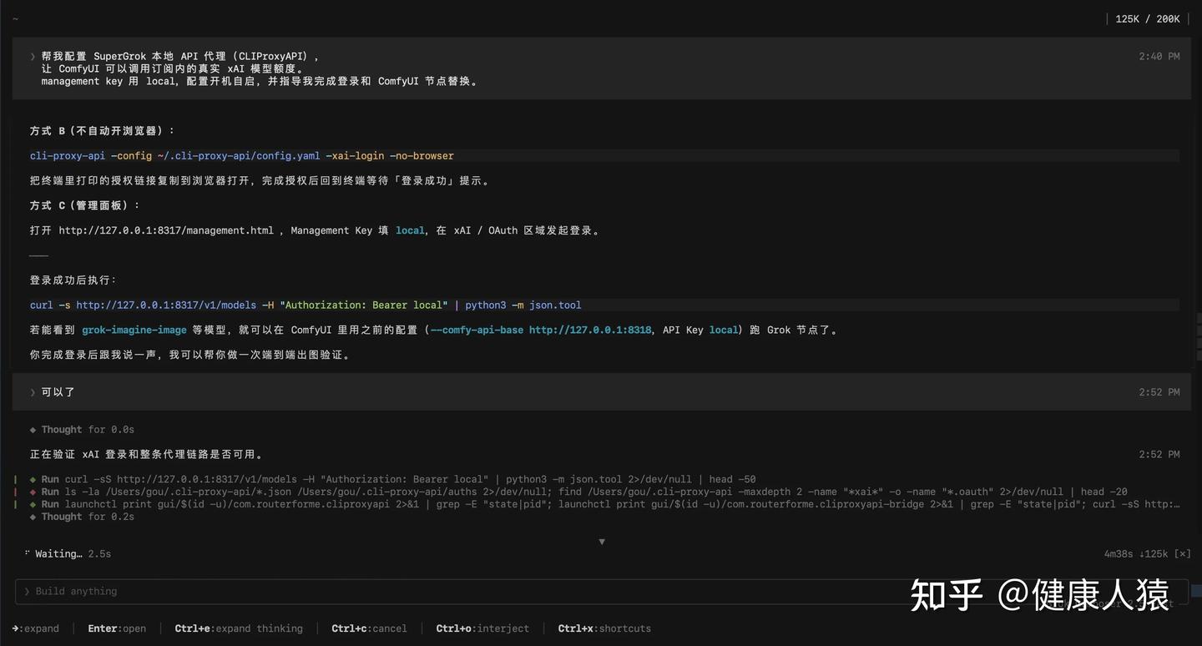Click the 'grok-imagine-image' highlighted model name
The image size is (1202, 646).
click(x=134, y=330)
